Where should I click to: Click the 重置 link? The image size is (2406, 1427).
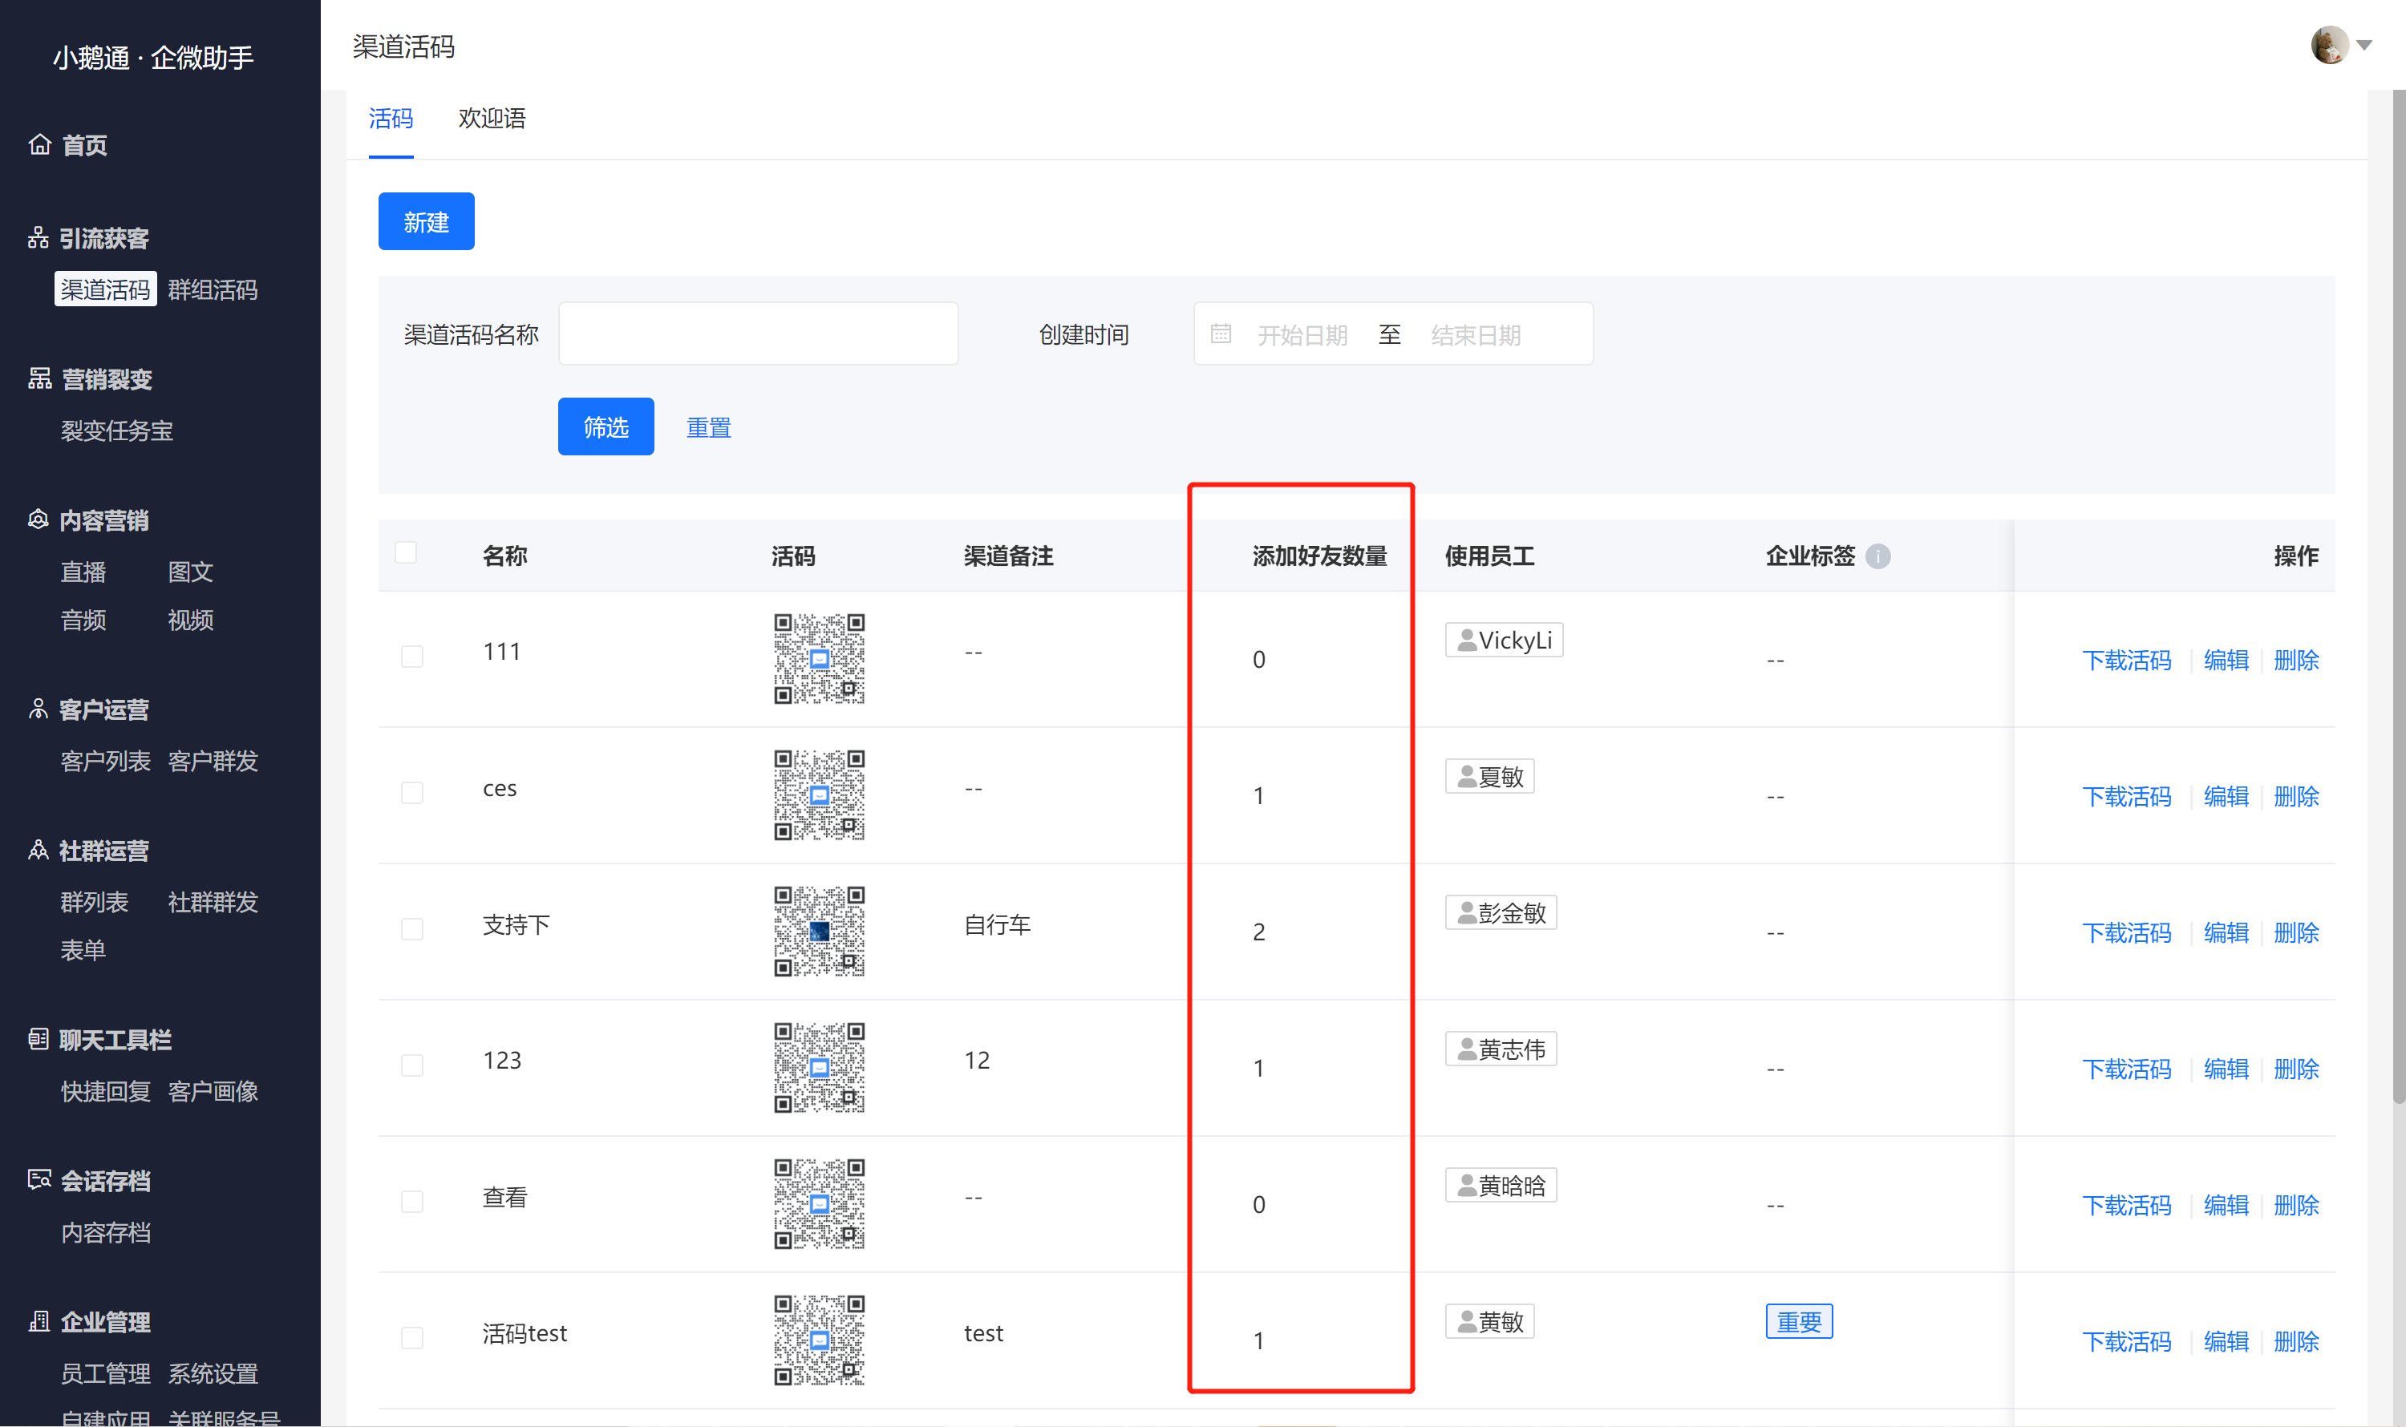pyautogui.click(x=709, y=427)
